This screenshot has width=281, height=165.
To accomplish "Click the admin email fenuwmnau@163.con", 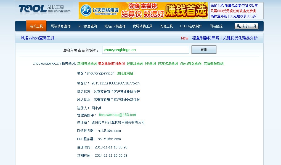I will (117, 115).
